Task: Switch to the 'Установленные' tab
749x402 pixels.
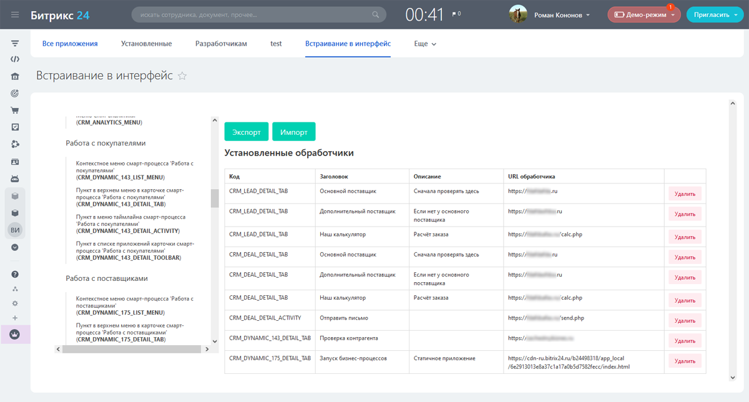Action: coord(146,44)
